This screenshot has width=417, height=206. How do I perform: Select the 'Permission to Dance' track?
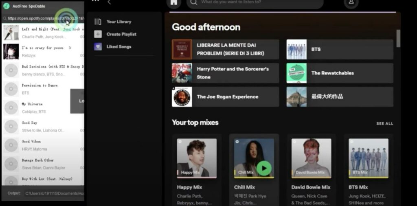(x=43, y=89)
